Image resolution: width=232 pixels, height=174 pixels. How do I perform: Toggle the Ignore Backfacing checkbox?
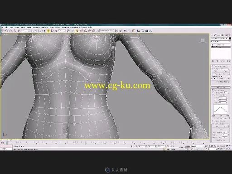tap(213, 66)
